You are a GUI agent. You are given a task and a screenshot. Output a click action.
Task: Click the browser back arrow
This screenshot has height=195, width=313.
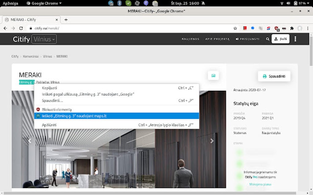tap(5, 28)
